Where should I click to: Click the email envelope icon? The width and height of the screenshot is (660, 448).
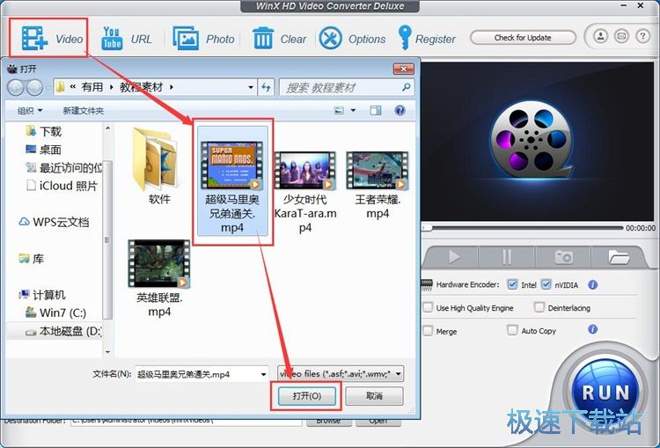click(x=621, y=36)
